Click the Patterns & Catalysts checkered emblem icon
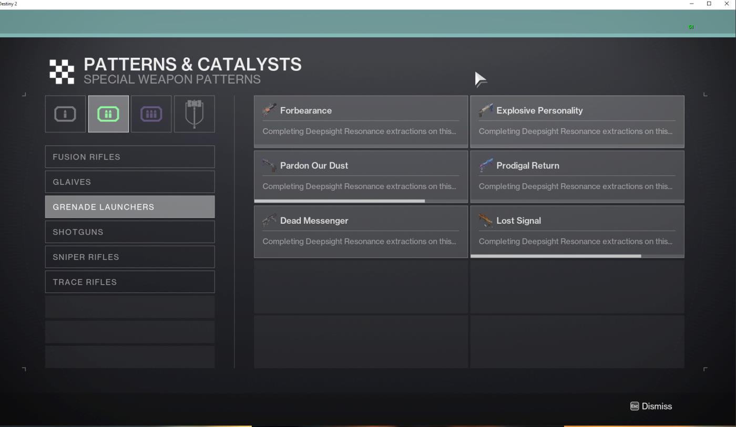 click(x=62, y=71)
